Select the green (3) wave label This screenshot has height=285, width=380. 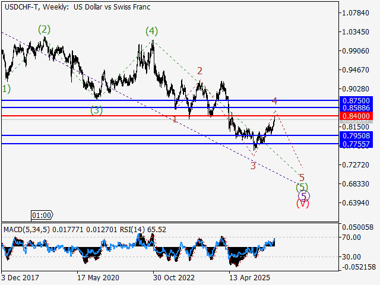96,110
